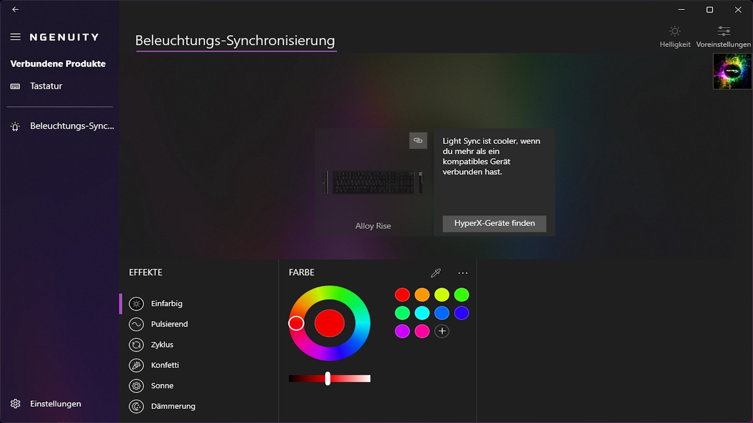Image resolution: width=753 pixels, height=423 pixels.
Task: Click the Verbundene Produkte heading
Action: pyautogui.click(x=58, y=64)
